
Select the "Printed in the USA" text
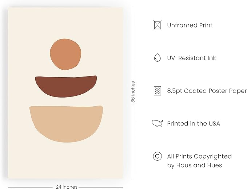[194, 123]
